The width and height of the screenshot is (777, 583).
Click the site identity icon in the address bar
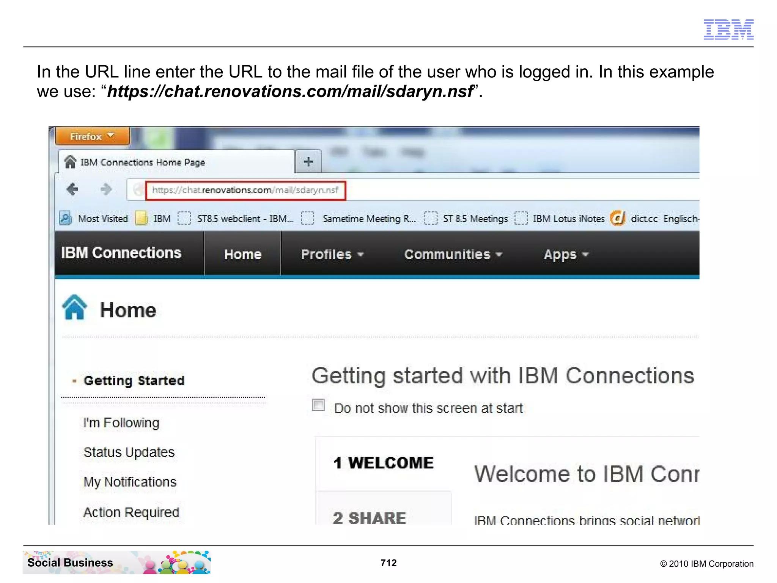click(139, 190)
